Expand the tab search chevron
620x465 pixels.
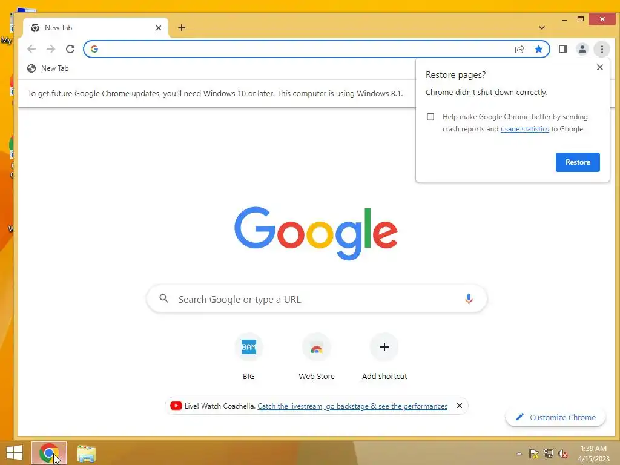[x=542, y=28]
